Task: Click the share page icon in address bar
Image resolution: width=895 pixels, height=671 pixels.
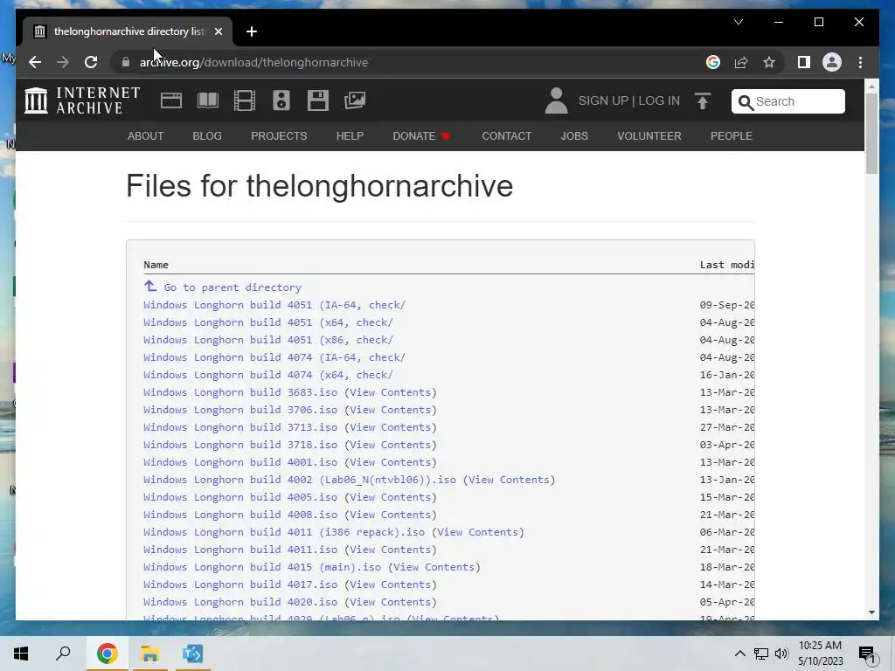Action: tap(741, 62)
